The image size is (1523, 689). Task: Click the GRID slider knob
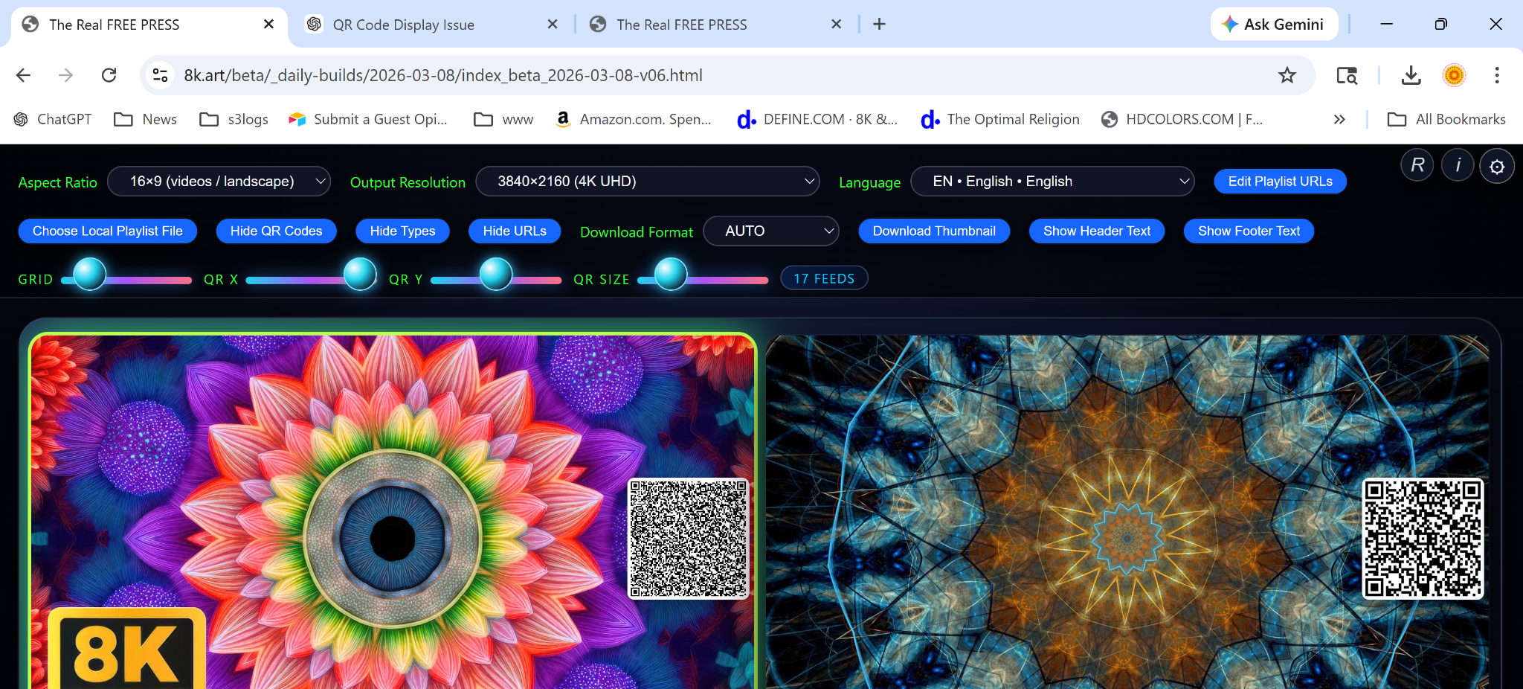pos(90,274)
